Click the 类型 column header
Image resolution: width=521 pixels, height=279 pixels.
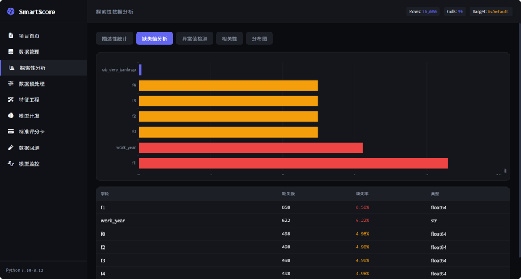coord(435,194)
